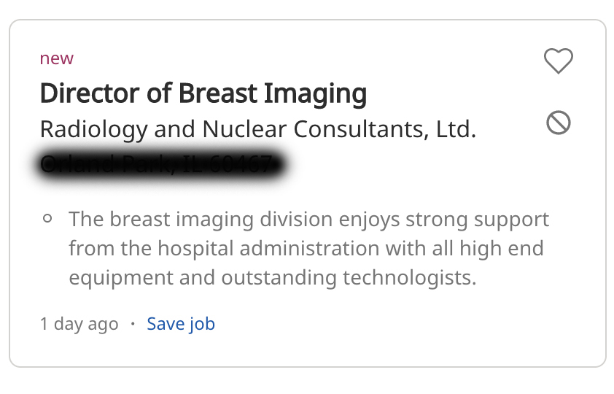Click the Save job link
614x394 pixels.
[x=181, y=324]
